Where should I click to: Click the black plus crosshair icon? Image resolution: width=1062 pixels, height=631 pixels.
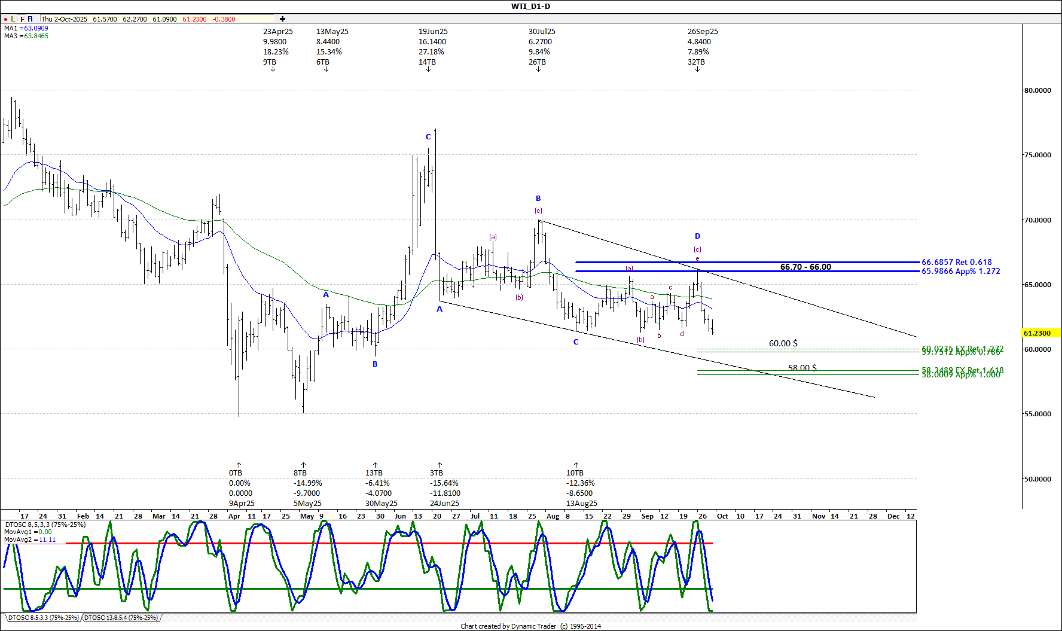click(282, 19)
